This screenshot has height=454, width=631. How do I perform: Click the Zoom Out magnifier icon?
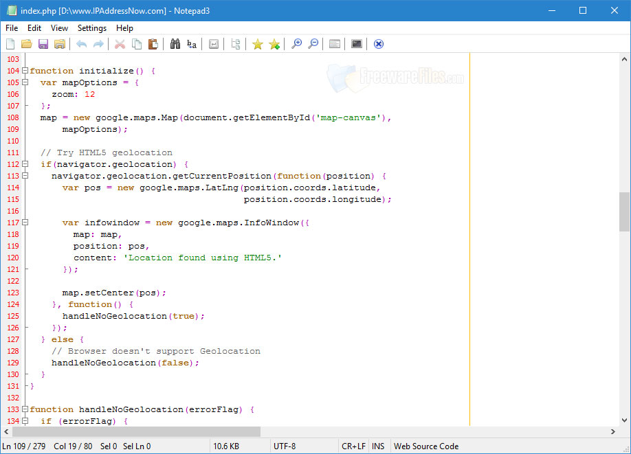click(313, 44)
